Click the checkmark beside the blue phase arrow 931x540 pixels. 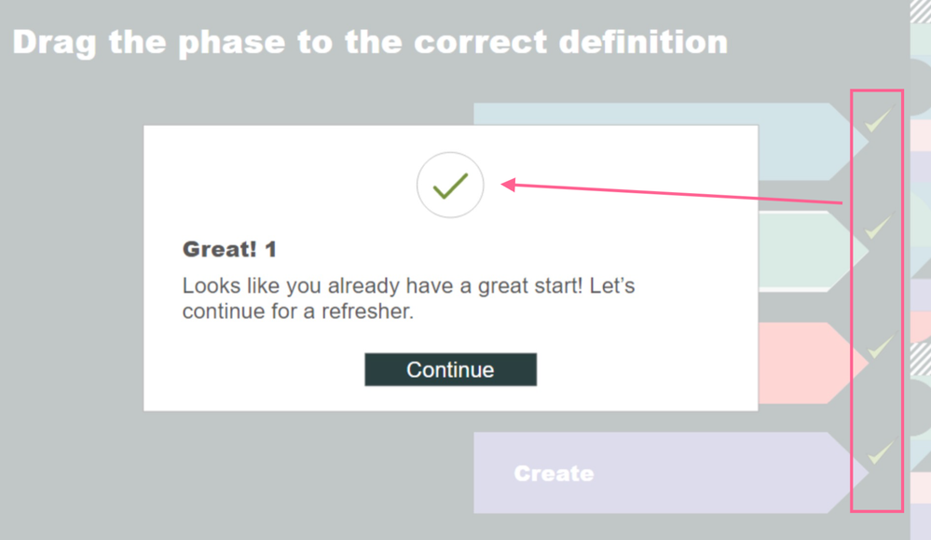pos(876,119)
